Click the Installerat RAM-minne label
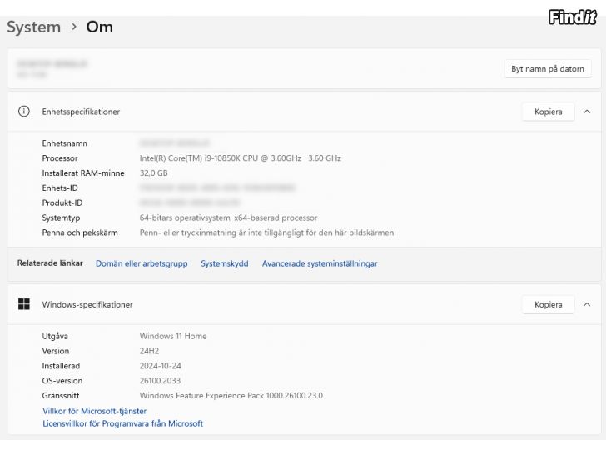Screen dimensions: 606x455 click(83, 173)
